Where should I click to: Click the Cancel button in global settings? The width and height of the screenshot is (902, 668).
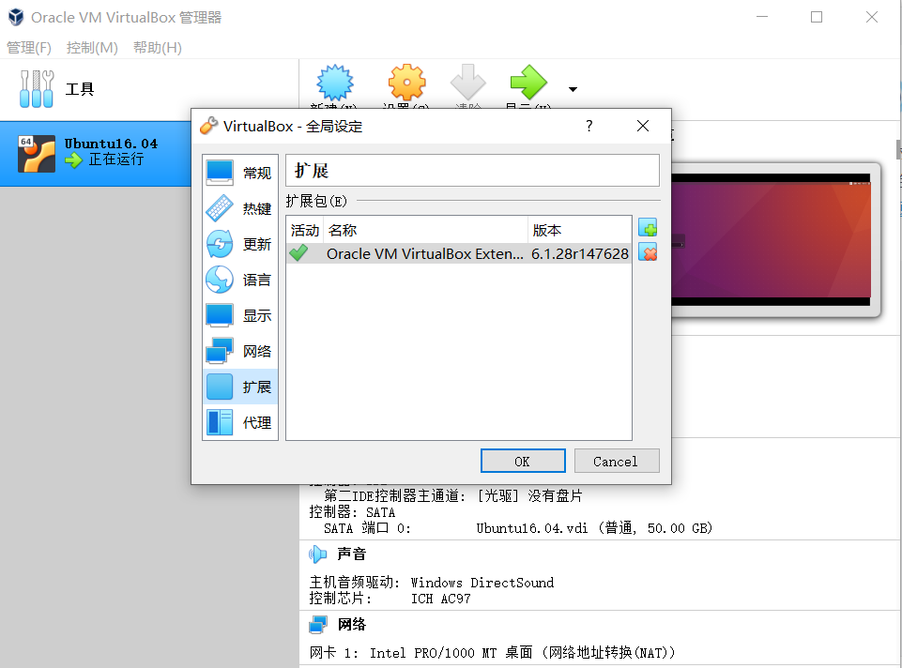pyautogui.click(x=616, y=461)
